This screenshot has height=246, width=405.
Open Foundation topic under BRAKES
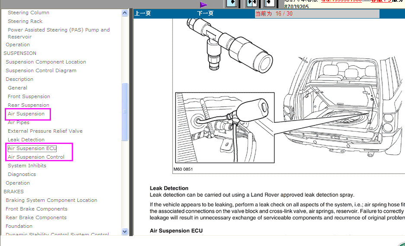(x=19, y=226)
